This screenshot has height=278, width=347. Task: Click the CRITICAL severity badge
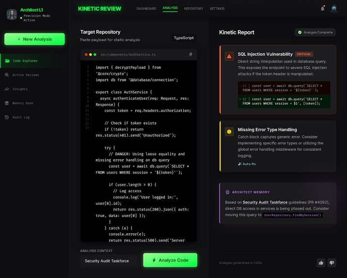pos(303,54)
